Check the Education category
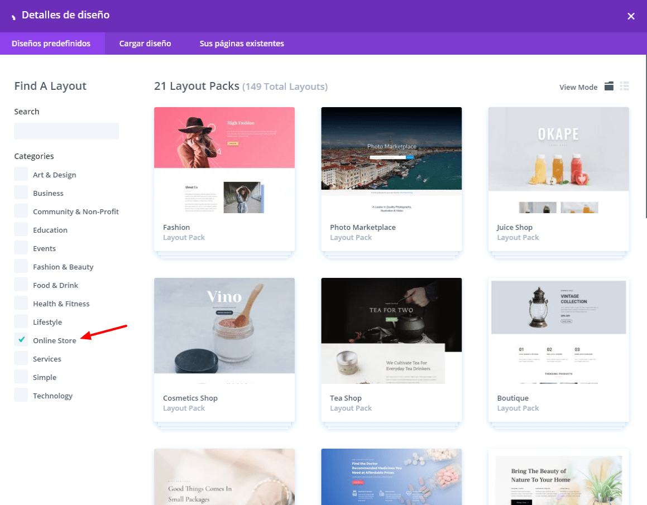647x505 pixels. tap(21, 229)
